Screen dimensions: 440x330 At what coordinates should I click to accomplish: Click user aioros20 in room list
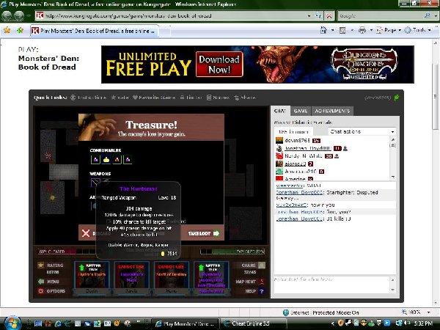296,164
